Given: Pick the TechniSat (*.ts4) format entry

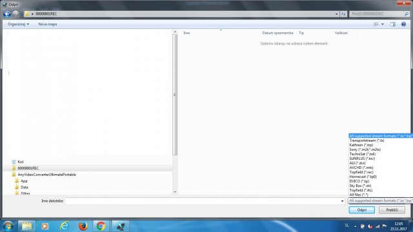Looking at the screenshot, I should [x=363, y=154].
